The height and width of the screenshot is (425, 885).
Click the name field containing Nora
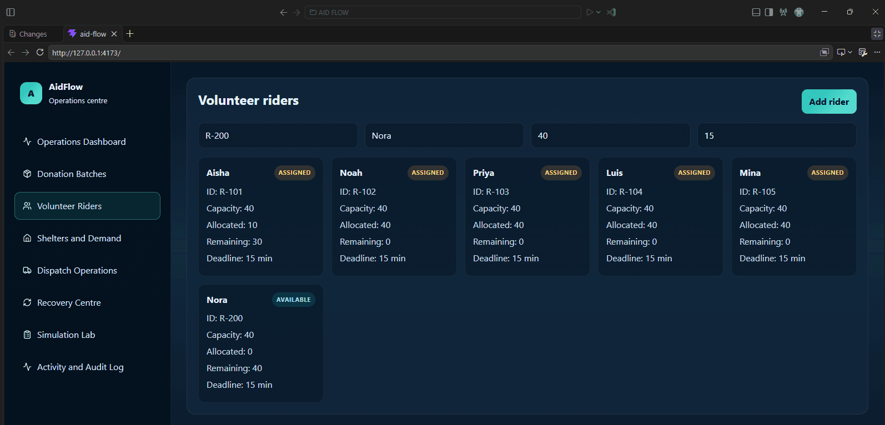coord(444,135)
